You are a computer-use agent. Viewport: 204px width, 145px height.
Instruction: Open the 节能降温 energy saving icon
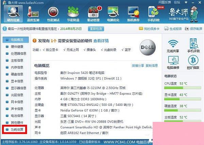click(73, 14)
